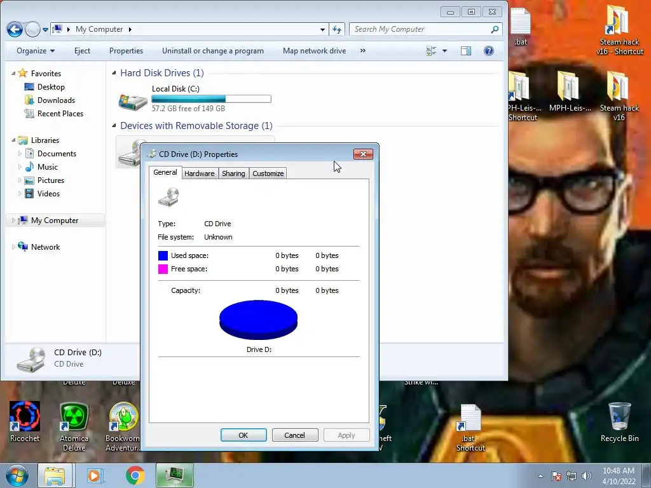The width and height of the screenshot is (651, 488).
Task: Switch to Customize tab
Action: tap(268, 173)
